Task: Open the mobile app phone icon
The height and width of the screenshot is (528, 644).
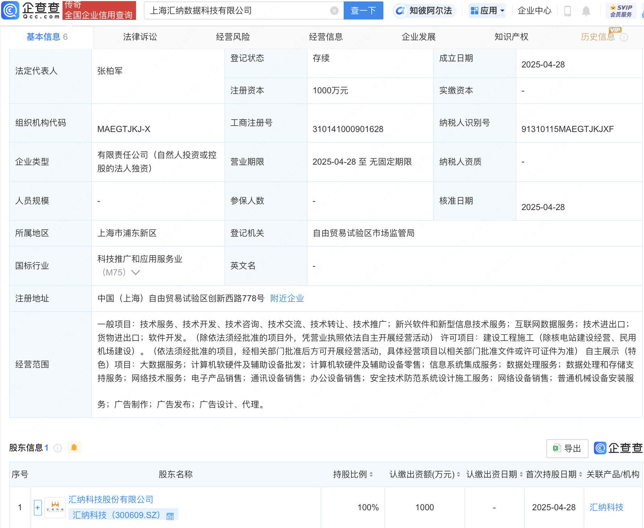Action: click(567, 11)
